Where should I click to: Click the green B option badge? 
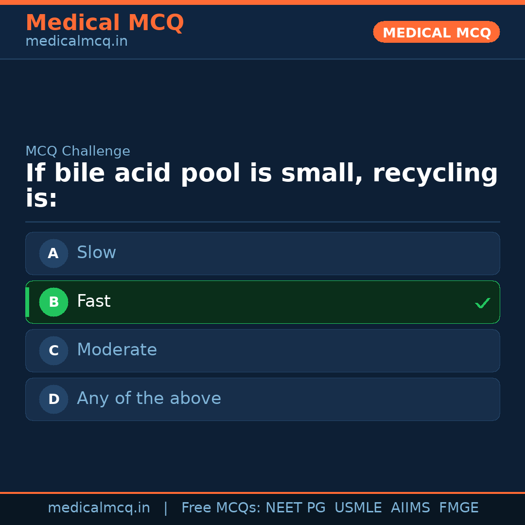[x=53, y=302]
